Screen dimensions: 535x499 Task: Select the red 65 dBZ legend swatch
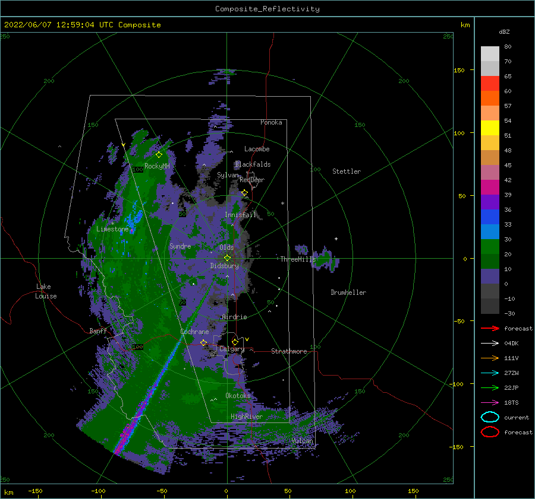click(x=490, y=83)
